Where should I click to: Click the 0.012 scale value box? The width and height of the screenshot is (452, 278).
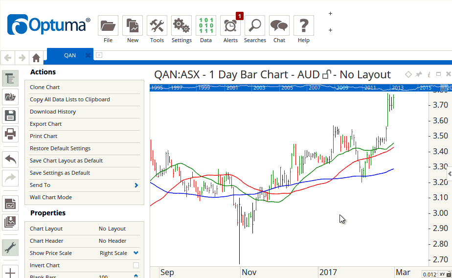pos(430,274)
